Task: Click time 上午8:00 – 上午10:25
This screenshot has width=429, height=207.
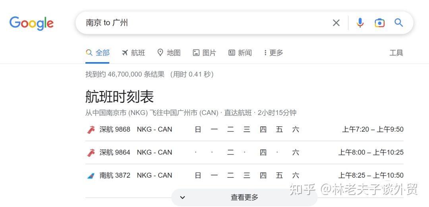Action: 371,152
